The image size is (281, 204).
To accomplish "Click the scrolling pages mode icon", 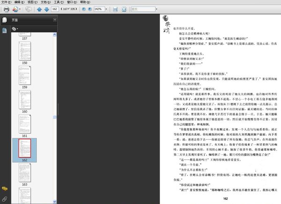I will [115, 9].
